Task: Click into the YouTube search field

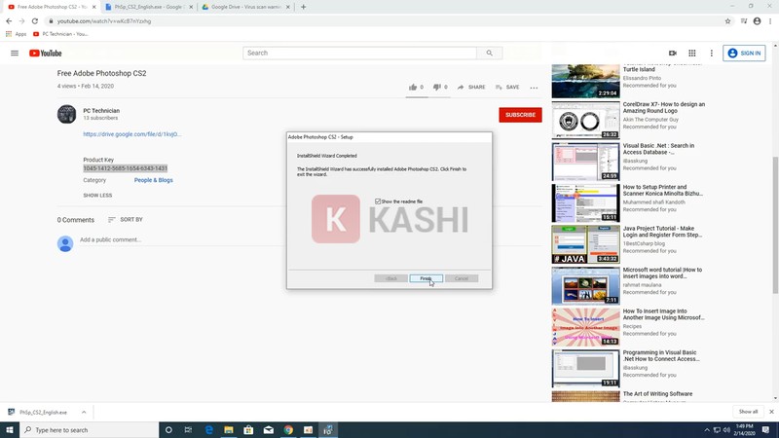Action: click(x=360, y=53)
